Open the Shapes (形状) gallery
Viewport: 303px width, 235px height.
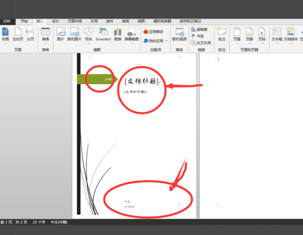pos(89,34)
